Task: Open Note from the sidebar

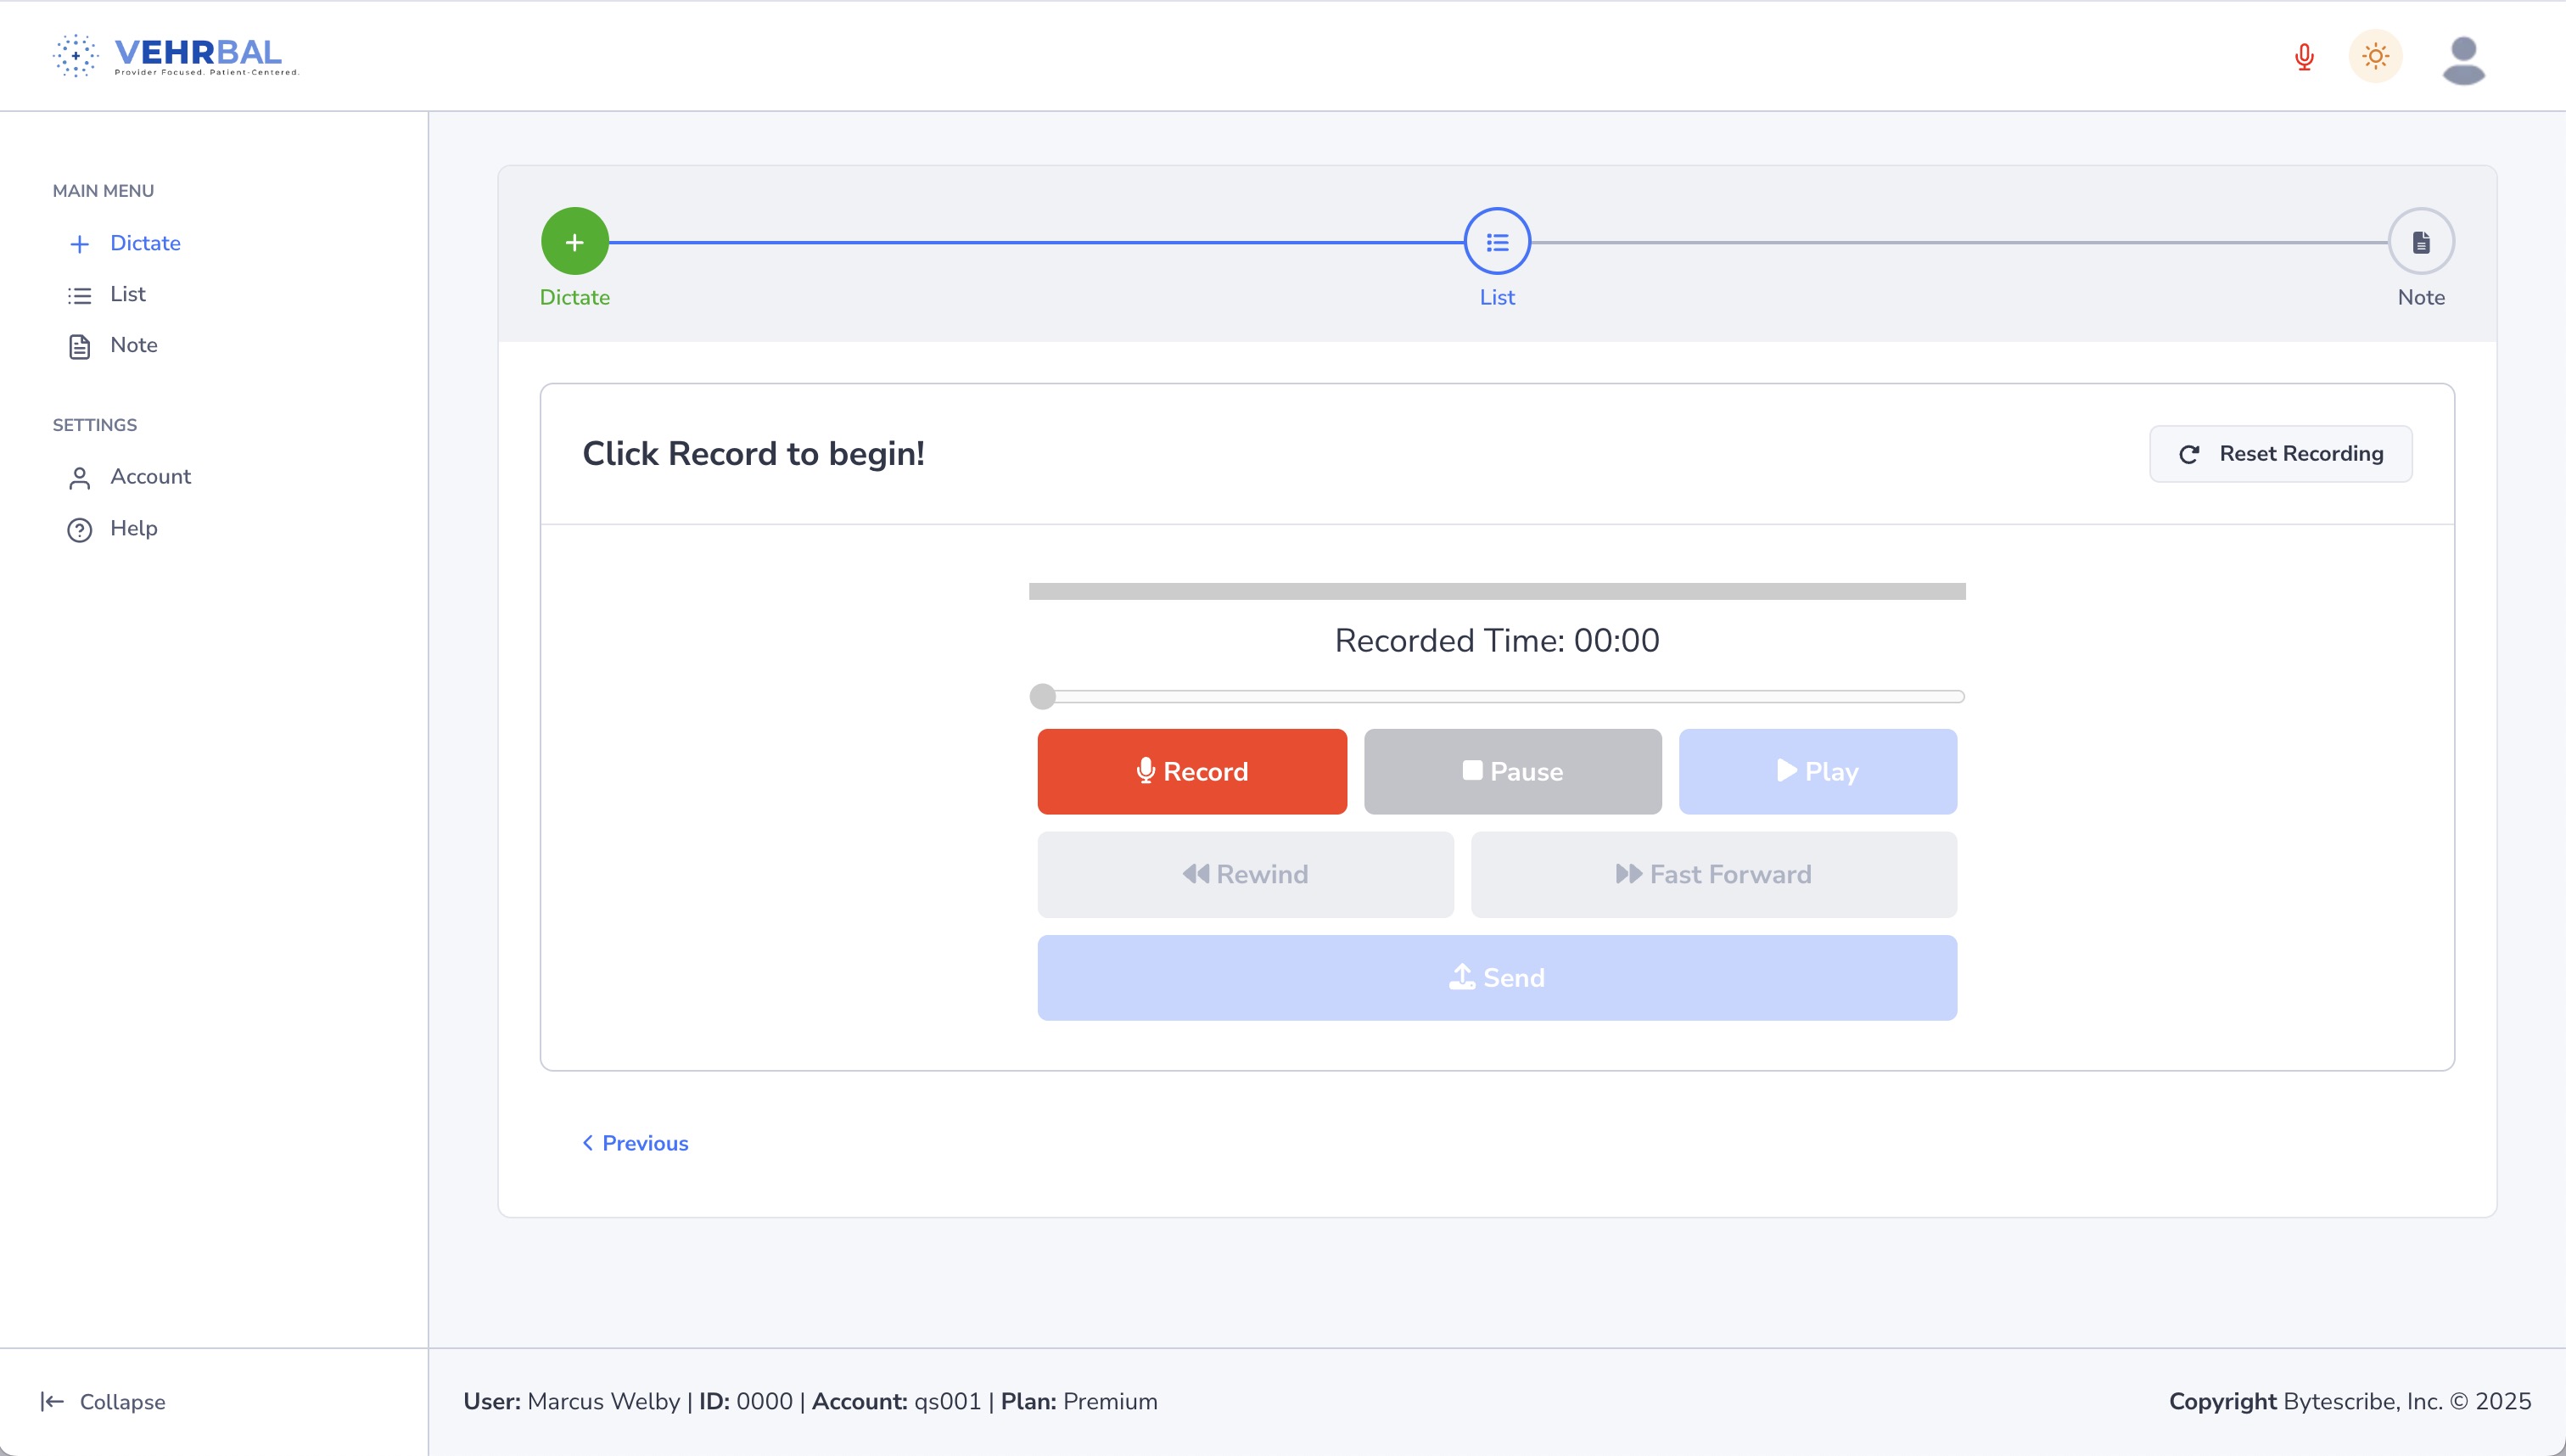Action: click(133, 345)
